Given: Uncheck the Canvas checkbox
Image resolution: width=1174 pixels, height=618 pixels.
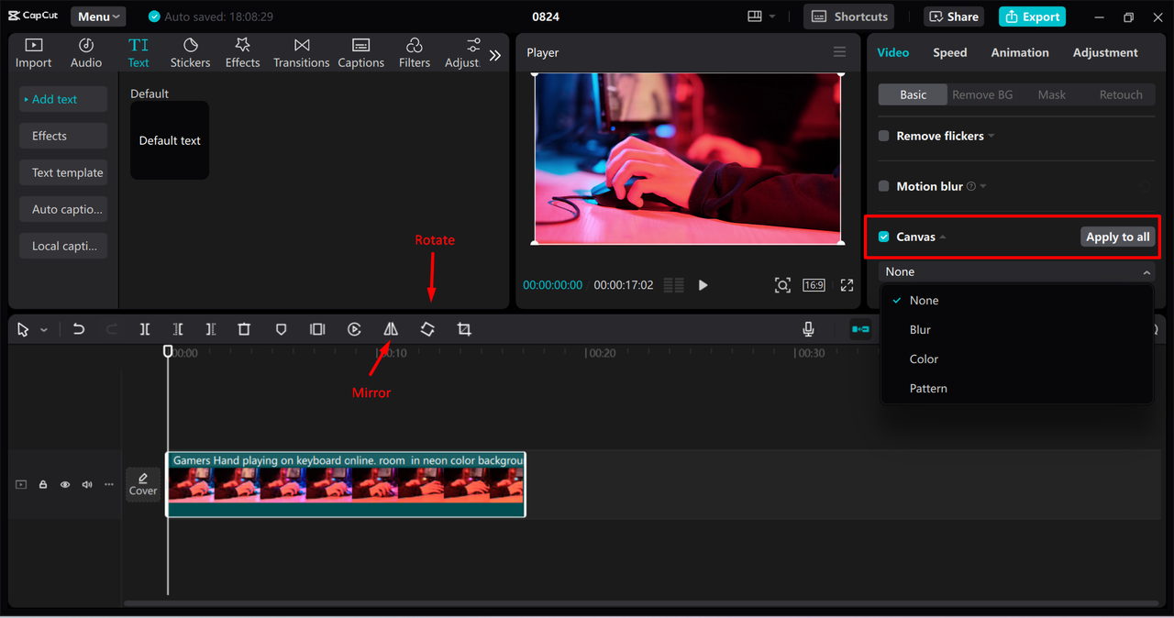Looking at the screenshot, I should [x=884, y=237].
